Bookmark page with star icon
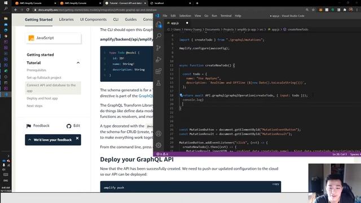The width and height of the screenshot is (361, 203). point(314,10)
